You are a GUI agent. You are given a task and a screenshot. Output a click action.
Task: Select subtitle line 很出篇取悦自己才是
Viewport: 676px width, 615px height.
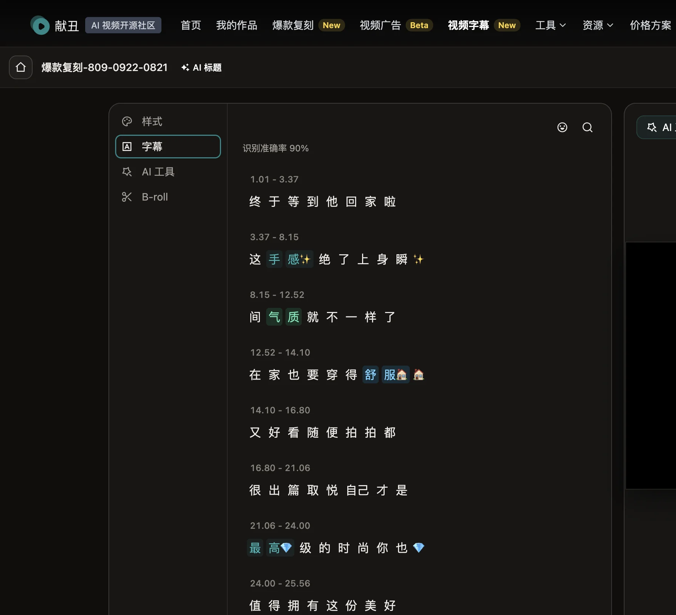(329, 490)
